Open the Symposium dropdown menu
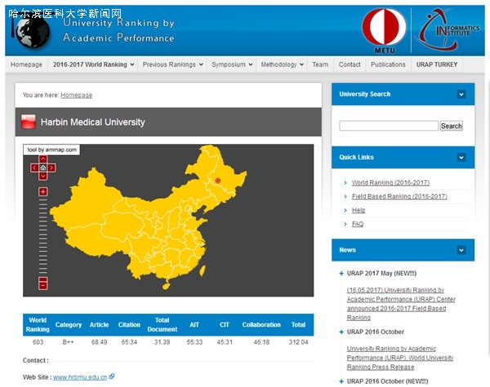The height and width of the screenshot is (387, 490). [232, 64]
